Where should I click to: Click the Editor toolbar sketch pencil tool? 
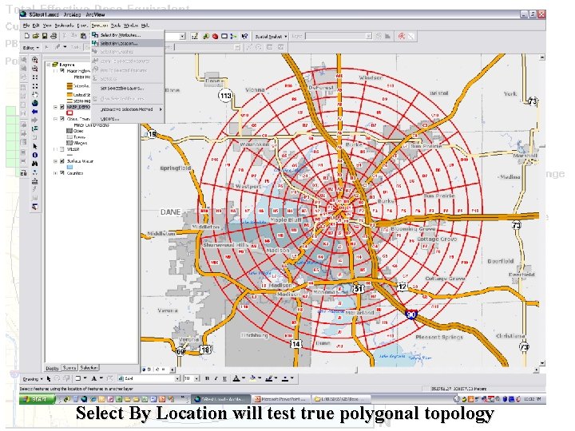click(x=57, y=47)
